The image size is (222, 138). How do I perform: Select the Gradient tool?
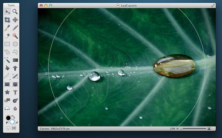point(15,60)
